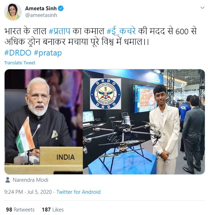Open the #ई_कचरे hashtag
208x215 pixels.
tap(121, 31)
